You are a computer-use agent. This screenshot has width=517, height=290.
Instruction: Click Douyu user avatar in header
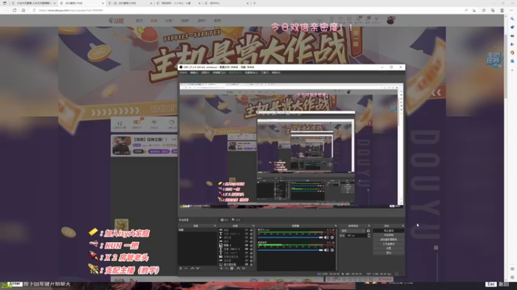[x=390, y=21]
